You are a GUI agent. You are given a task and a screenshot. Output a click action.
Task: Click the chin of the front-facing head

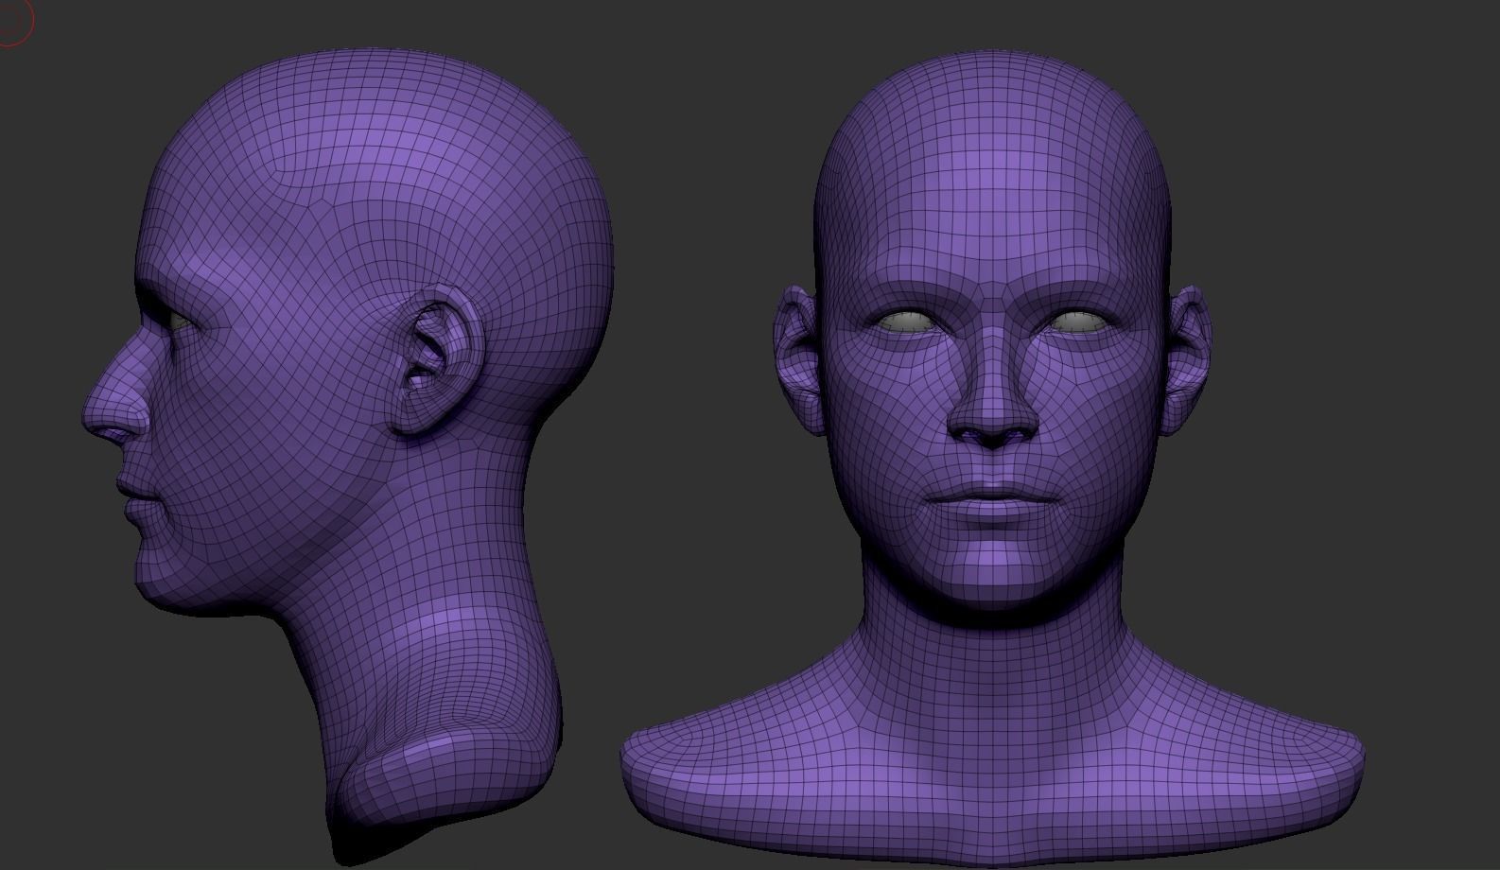[992, 572]
